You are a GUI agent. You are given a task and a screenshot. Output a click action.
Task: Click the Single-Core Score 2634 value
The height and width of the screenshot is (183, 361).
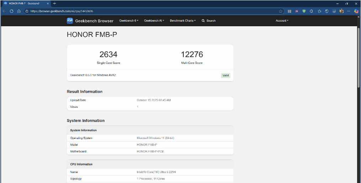[108, 54]
